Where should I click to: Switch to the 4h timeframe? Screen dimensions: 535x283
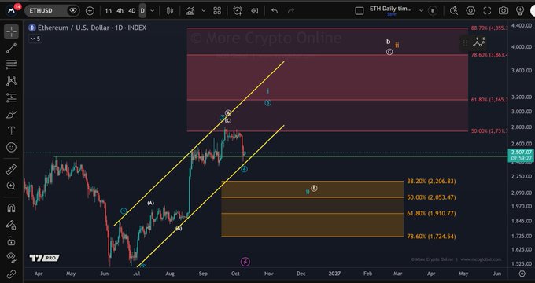point(120,11)
